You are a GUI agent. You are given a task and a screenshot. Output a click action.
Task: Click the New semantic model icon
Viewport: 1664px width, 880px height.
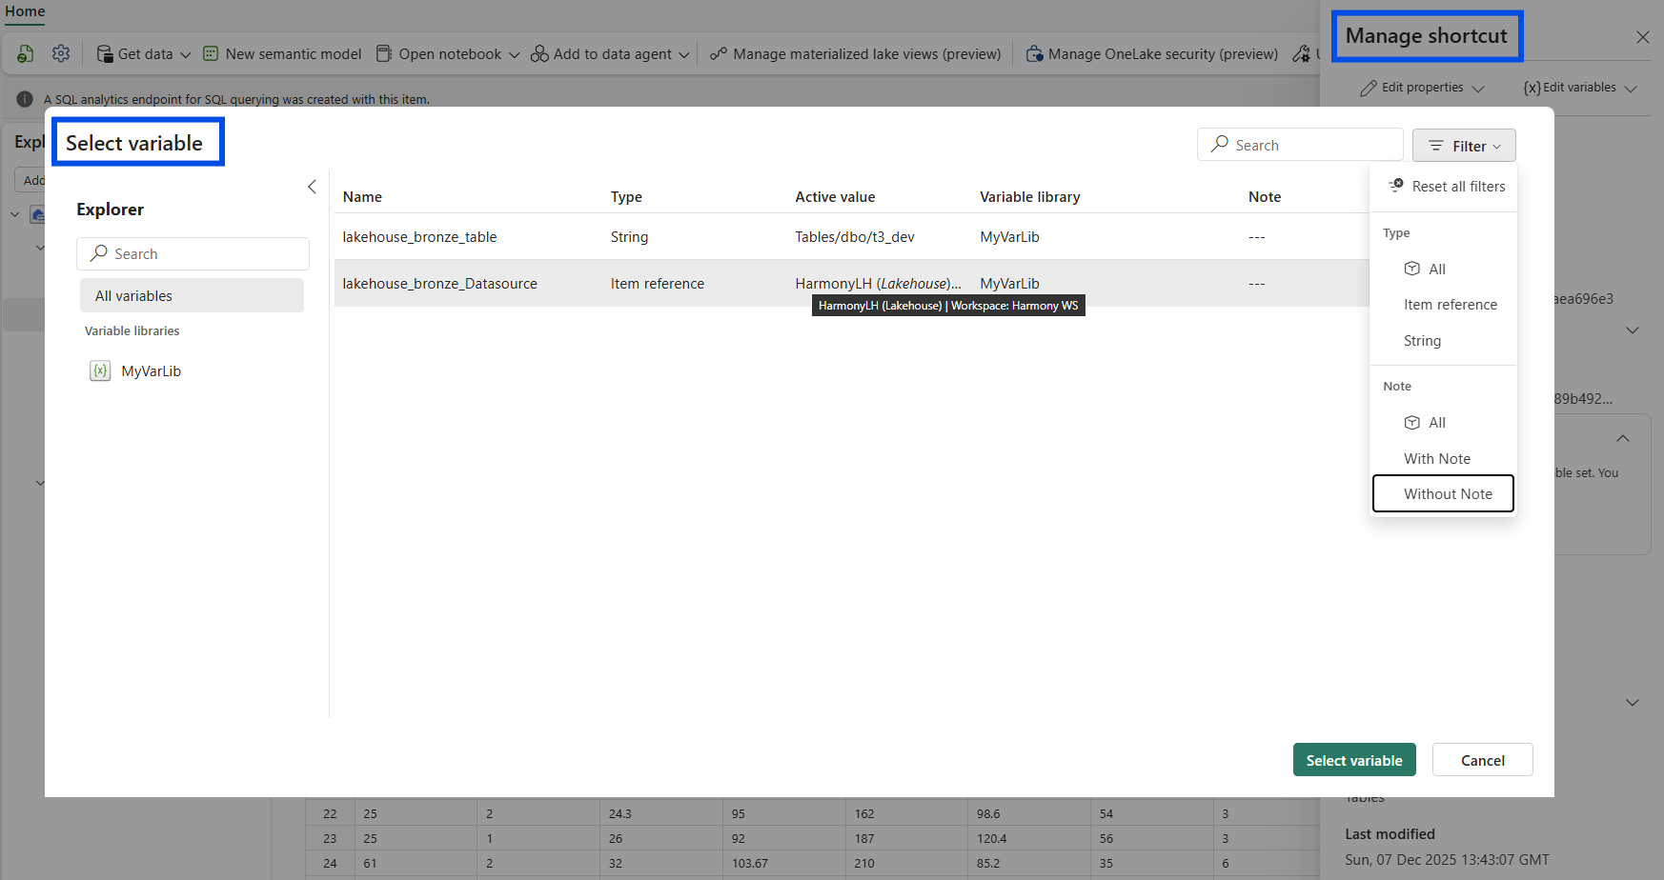point(211,54)
